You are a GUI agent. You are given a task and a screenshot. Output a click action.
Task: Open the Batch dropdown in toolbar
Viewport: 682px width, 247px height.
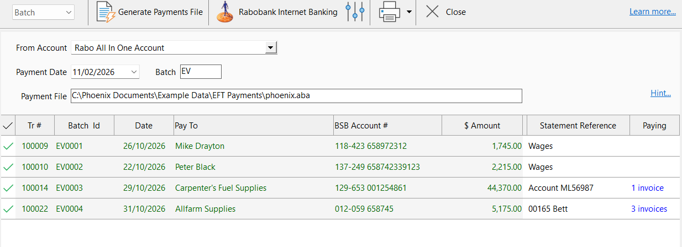coord(69,12)
